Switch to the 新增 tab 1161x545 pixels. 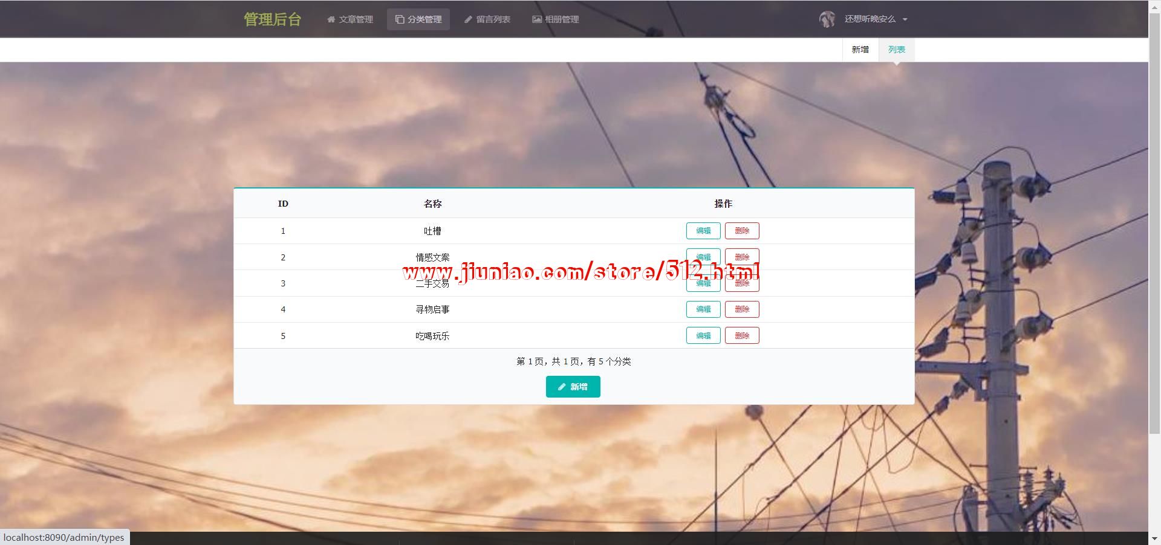click(x=860, y=50)
